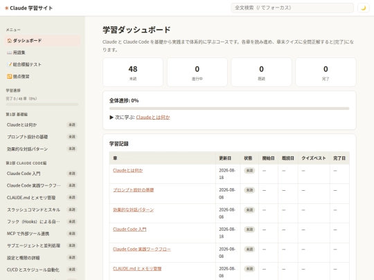
Task: Click the play triangle beside 次に学ぶ
Action: click(111, 118)
